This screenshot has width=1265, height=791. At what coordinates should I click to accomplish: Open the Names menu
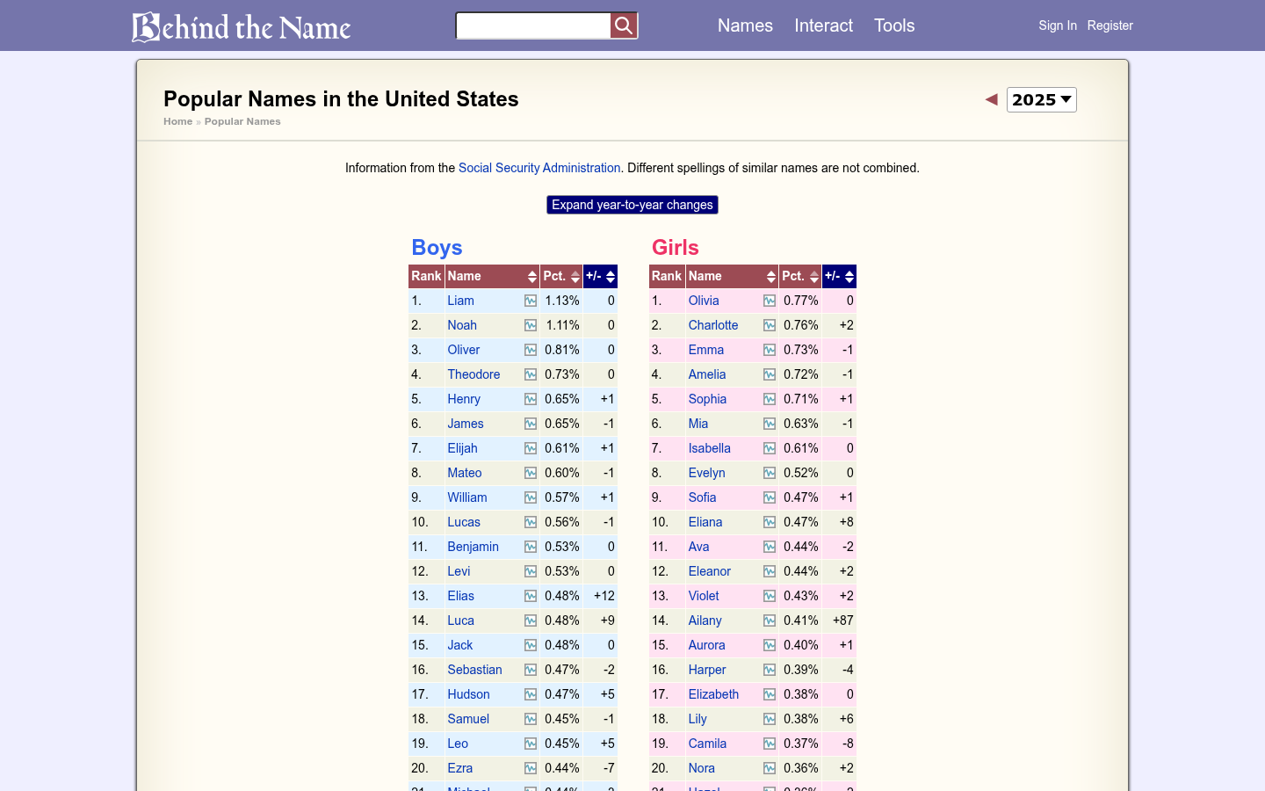(745, 25)
